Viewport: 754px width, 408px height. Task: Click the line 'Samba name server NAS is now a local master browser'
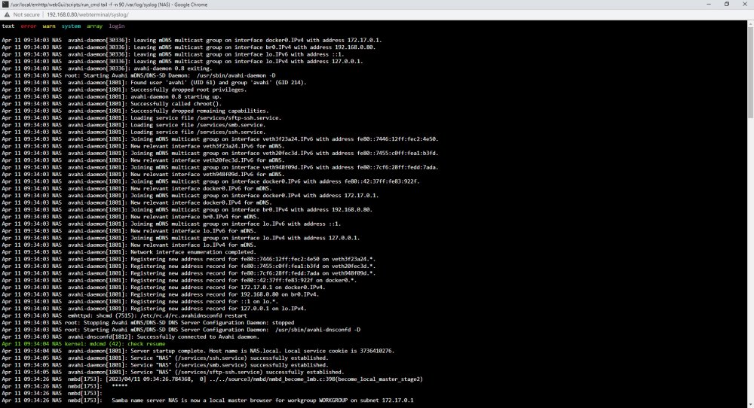pos(207,400)
